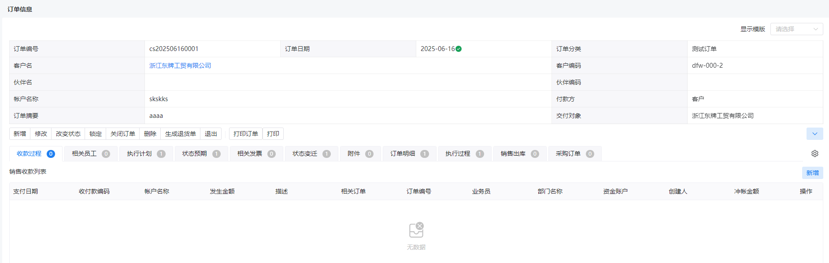
Task: Click the 生成退货单 button
Action: coord(181,134)
